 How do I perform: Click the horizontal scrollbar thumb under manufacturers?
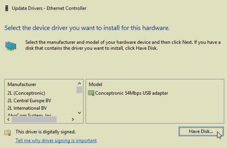coord(34,120)
